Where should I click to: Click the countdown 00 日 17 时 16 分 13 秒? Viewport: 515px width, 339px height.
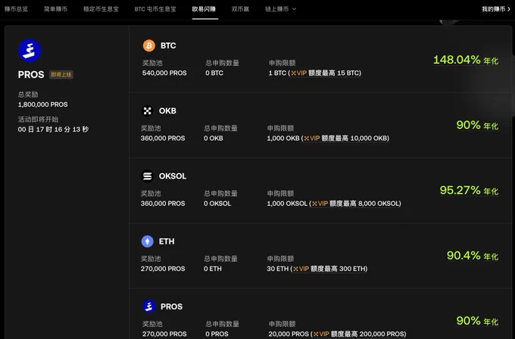click(x=53, y=129)
